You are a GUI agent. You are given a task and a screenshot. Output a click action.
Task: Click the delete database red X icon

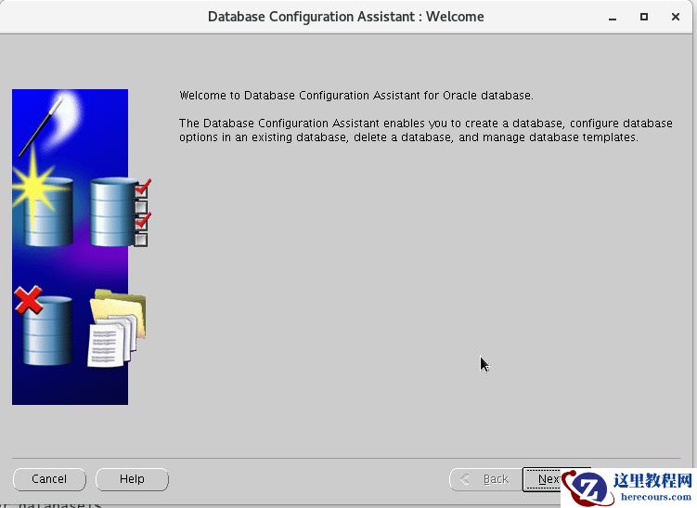point(44,326)
